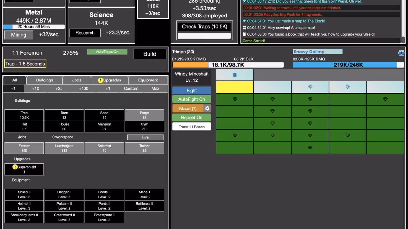The height and width of the screenshot is (229, 408).
Task: Upgrade Boots II equipment
Action: pos(104,194)
